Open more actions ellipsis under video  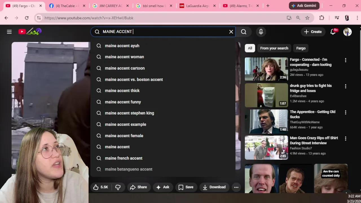pos(236,187)
